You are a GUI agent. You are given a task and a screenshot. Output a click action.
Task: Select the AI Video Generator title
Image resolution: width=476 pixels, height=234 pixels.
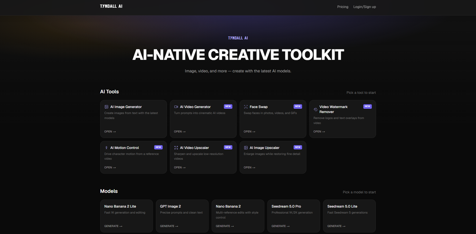pos(195,107)
